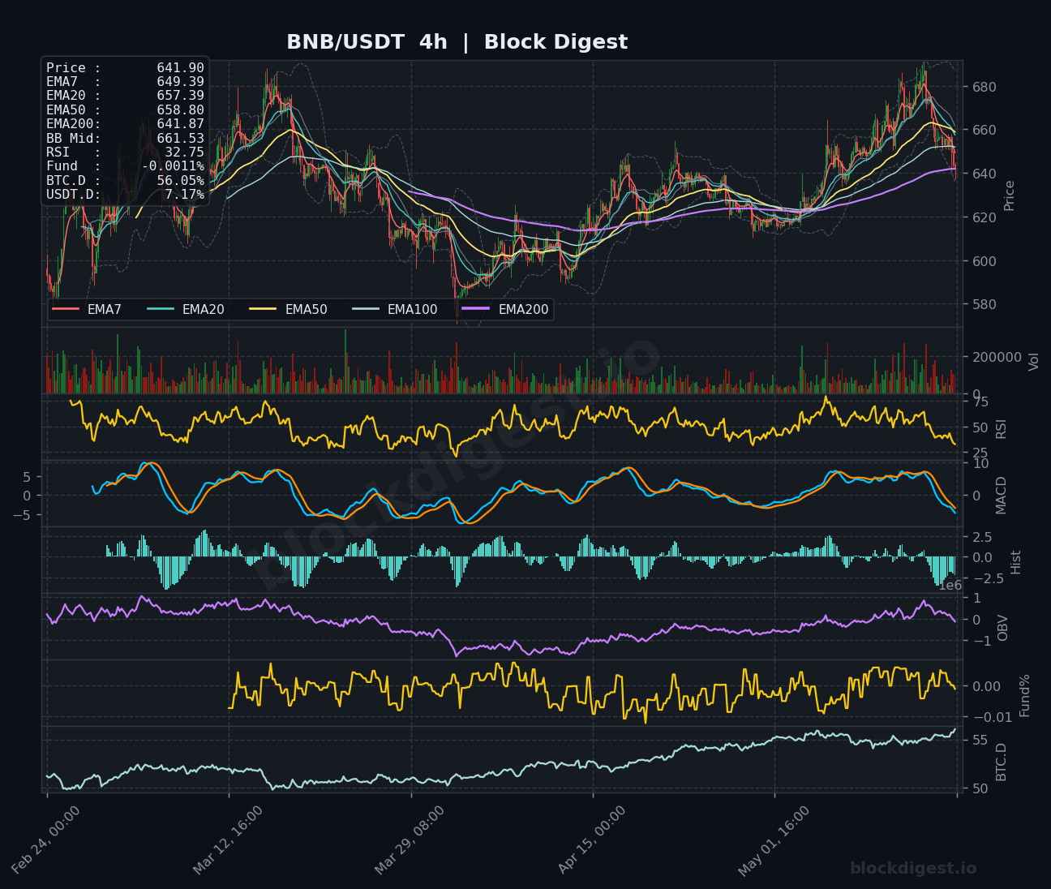The image size is (1051, 889).
Task: Click the EMA200 legend entry
Action: pyautogui.click(x=506, y=309)
